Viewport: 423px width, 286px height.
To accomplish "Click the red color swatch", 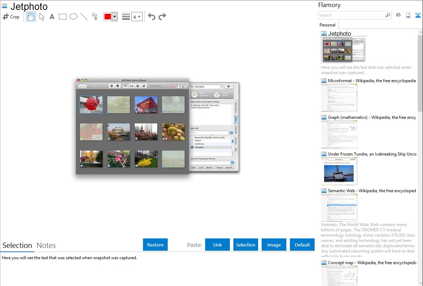I will pyautogui.click(x=108, y=17).
